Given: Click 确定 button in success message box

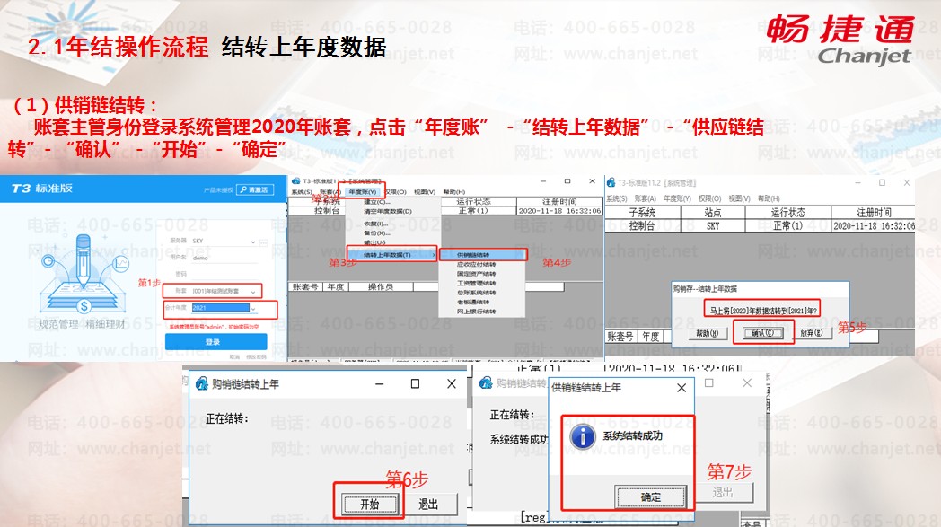Looking at the screenshot, I should [x=650, y=497].
